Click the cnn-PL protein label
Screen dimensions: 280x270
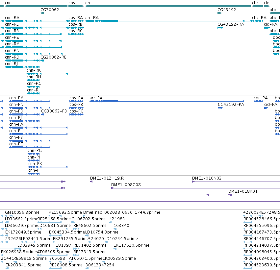(x=16, y=131)
